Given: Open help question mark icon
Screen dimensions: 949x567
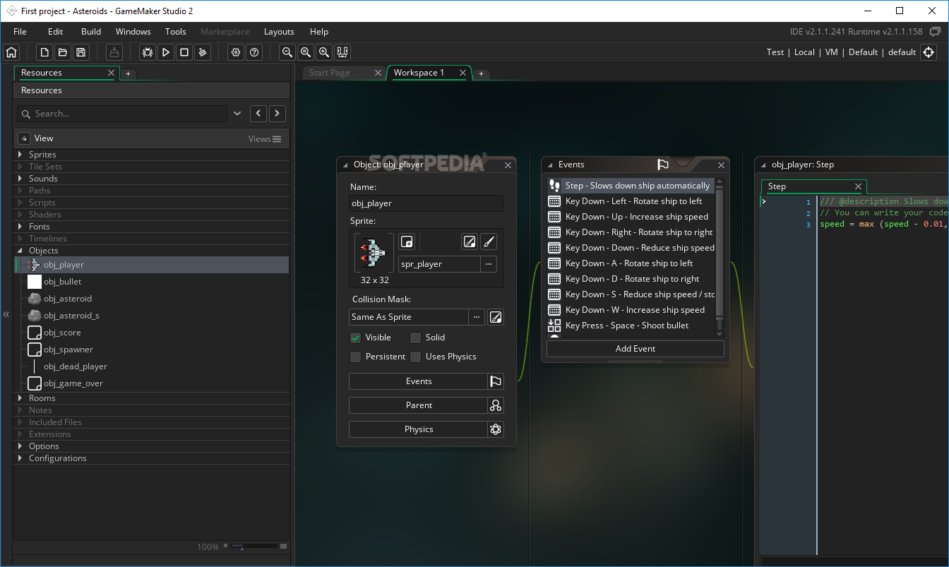Looking at the screenshot, I should (254, 52).
